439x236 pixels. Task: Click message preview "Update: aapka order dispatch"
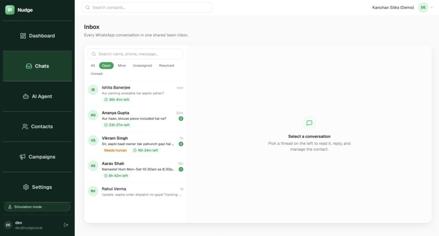142,195
